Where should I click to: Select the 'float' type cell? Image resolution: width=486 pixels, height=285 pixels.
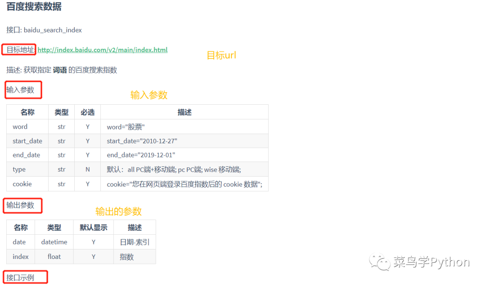coord(54,257)
